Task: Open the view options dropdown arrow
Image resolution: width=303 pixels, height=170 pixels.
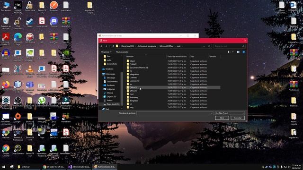Action: 233,52
